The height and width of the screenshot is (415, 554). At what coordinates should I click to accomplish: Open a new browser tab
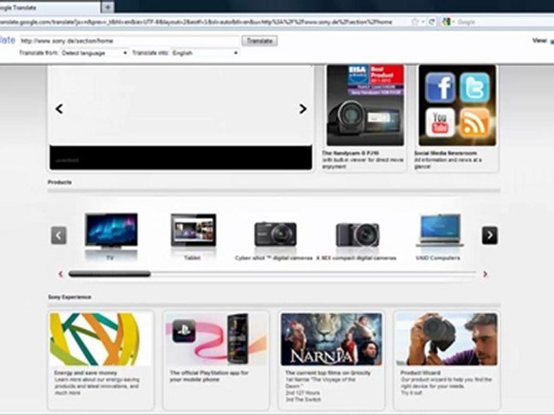coord(108,7)
